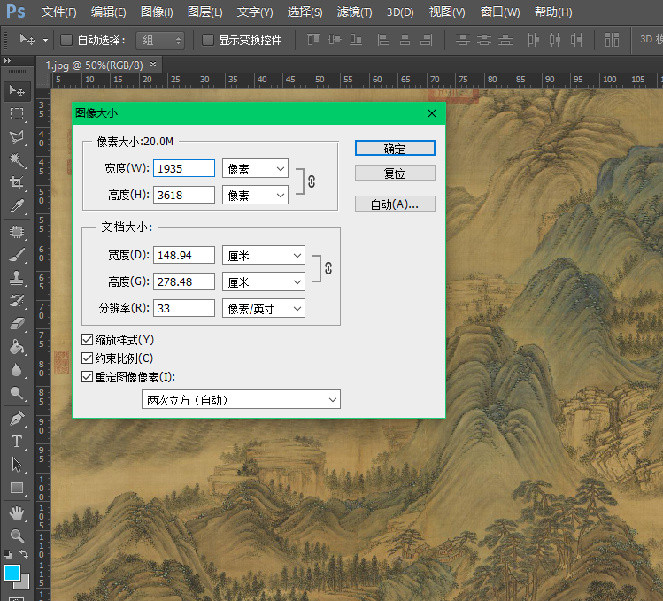
Task: Select the Brush tool
Action: [x=17, y=255]
